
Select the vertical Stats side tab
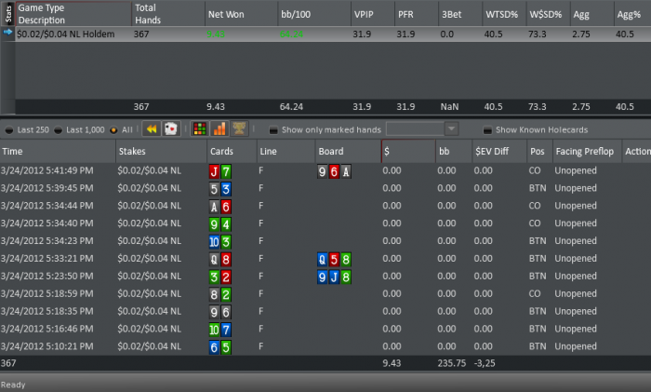click(7, 14)
